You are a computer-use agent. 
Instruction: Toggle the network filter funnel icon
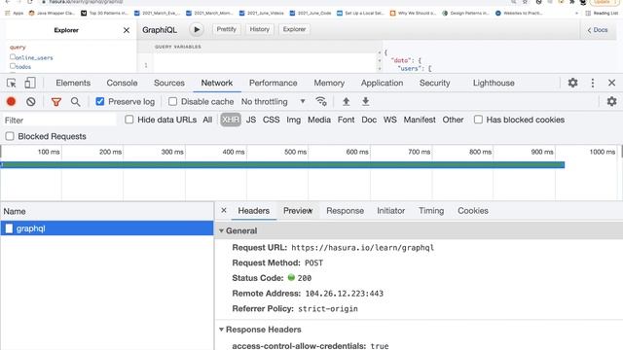(x=56, y=102)
